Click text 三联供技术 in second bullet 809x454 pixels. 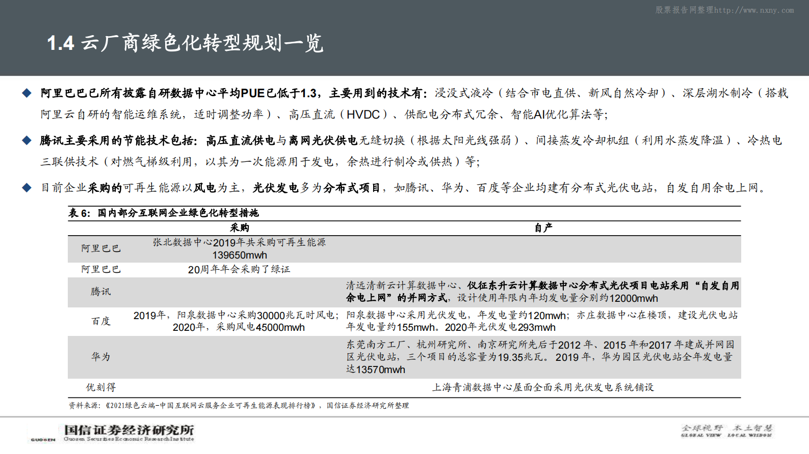[x=69, y=162]
